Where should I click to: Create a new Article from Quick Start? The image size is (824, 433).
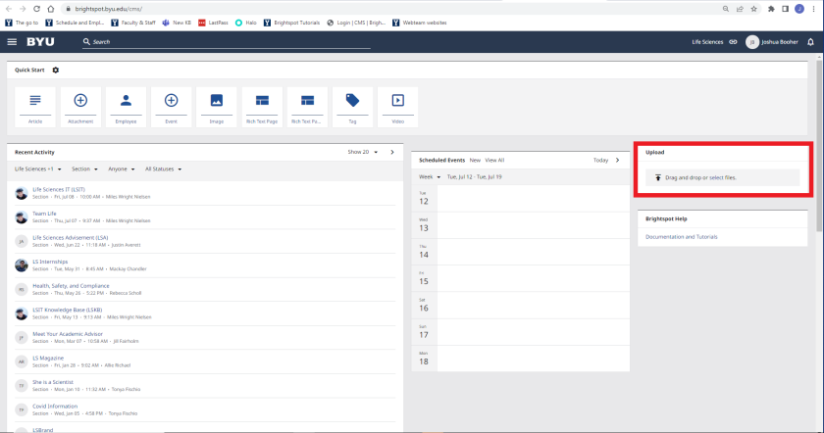coord(35,107)
